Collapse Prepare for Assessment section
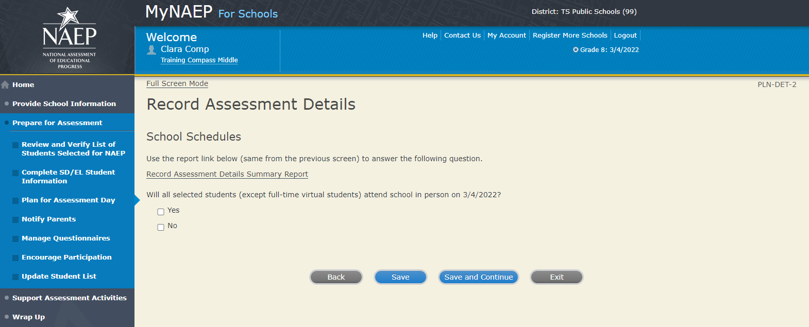 tap(57, 123)
